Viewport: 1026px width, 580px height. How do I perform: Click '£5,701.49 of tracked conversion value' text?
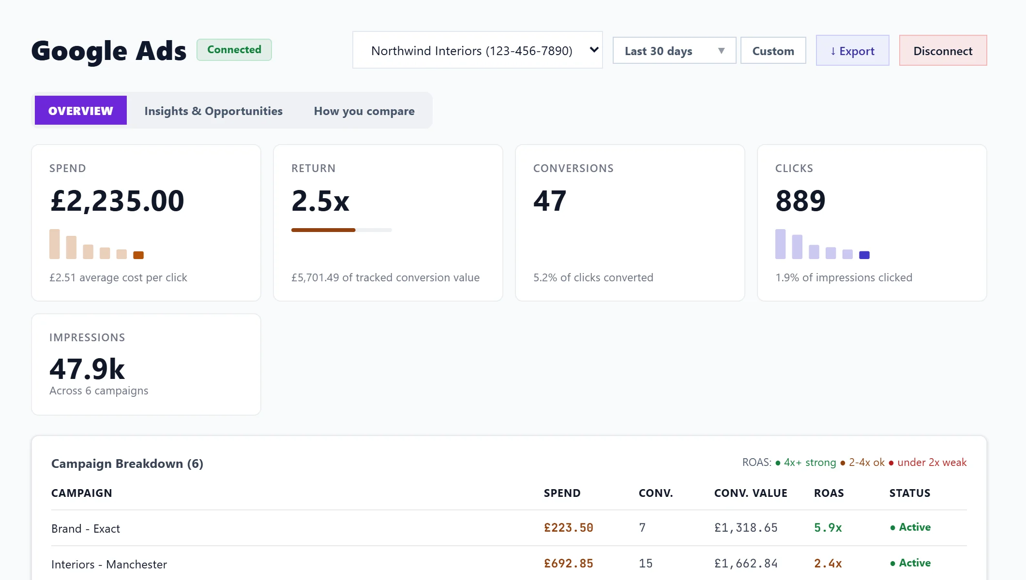[385, 278]
